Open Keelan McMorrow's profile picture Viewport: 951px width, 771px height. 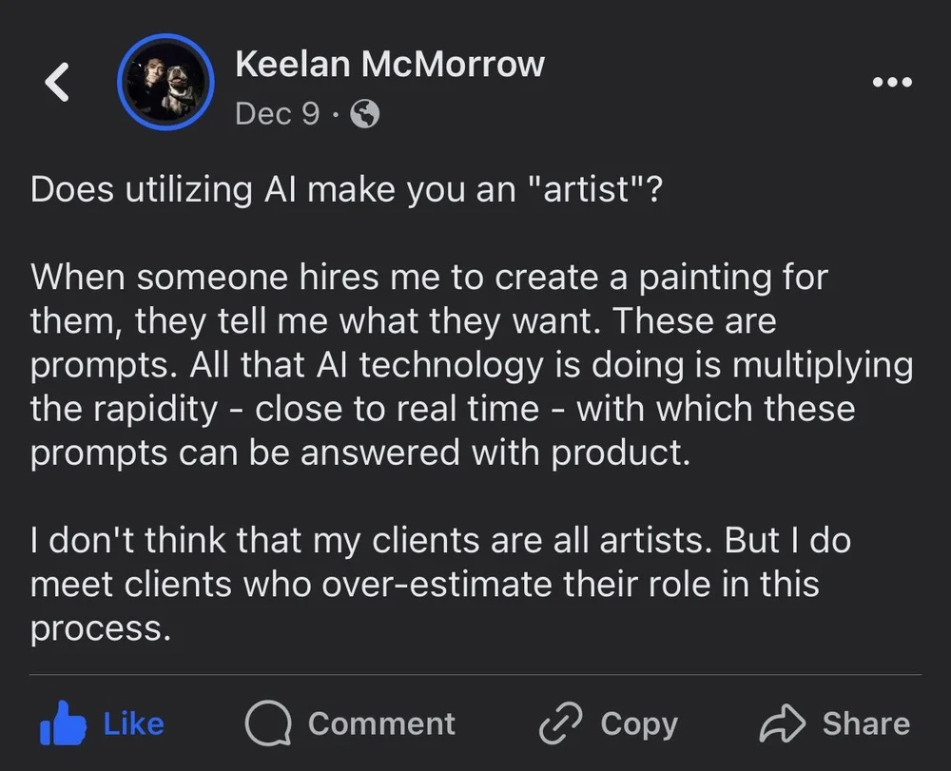point(165,83)
